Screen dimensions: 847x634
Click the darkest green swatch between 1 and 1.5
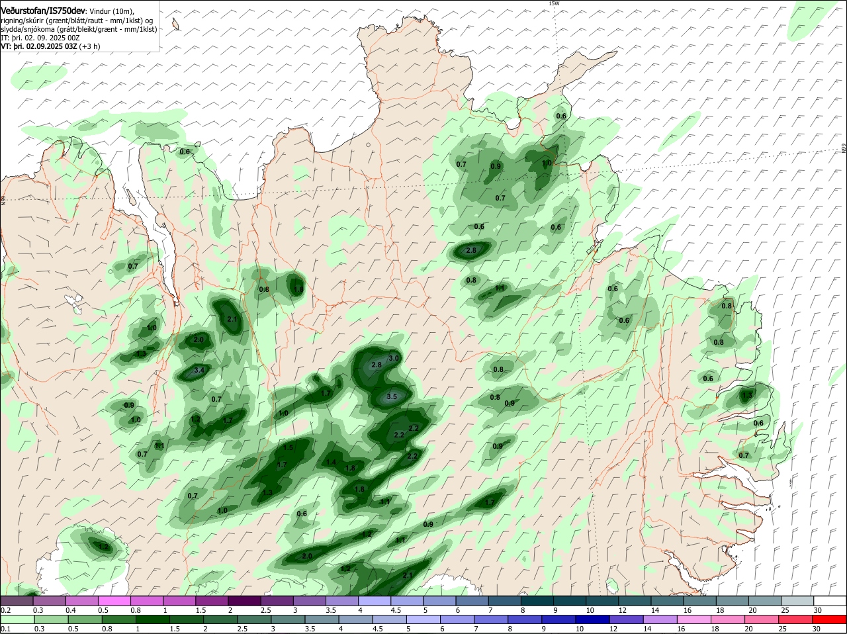click(152, 619)
